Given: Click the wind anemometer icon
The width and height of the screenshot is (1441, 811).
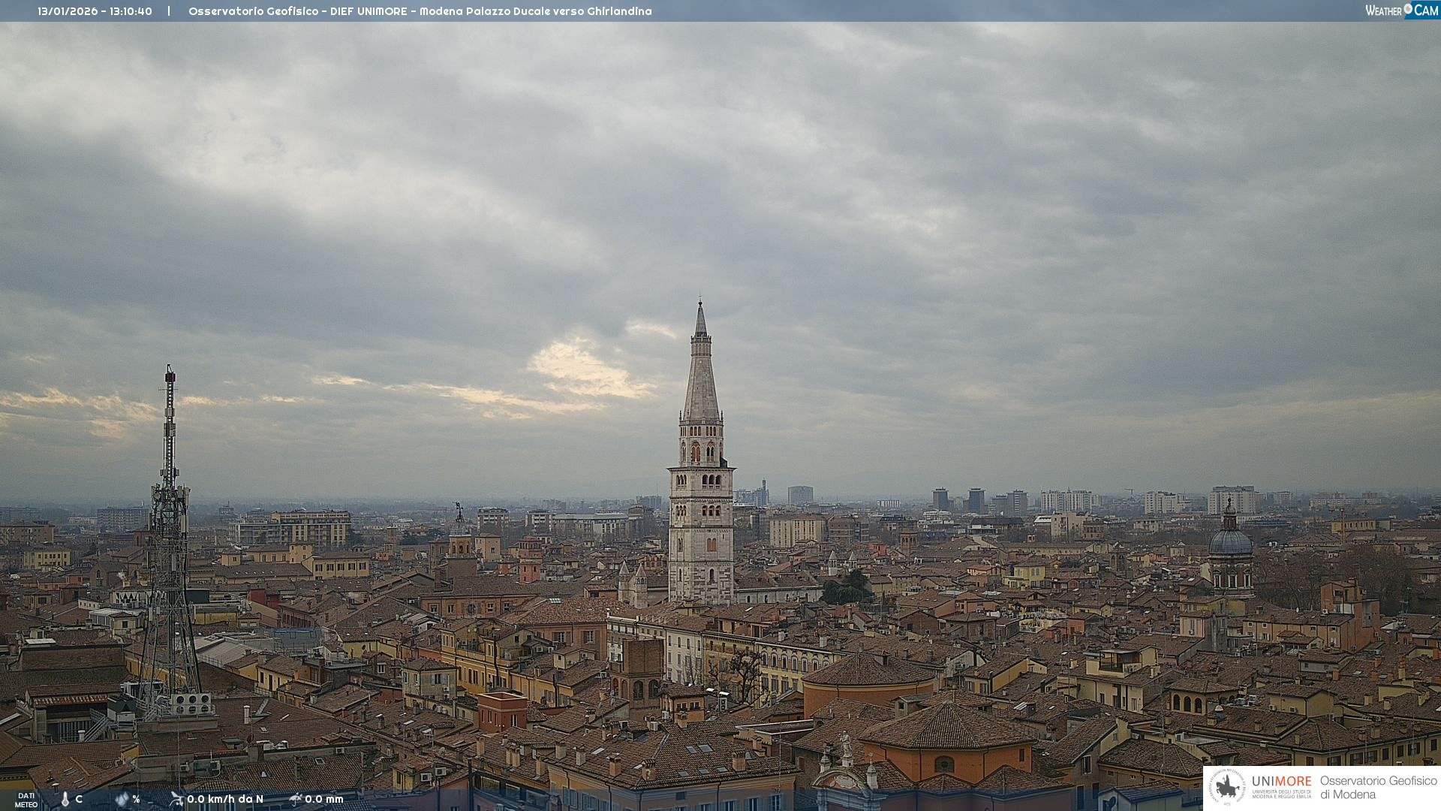Looking at the screenshot, I should (x=176, y=799).
